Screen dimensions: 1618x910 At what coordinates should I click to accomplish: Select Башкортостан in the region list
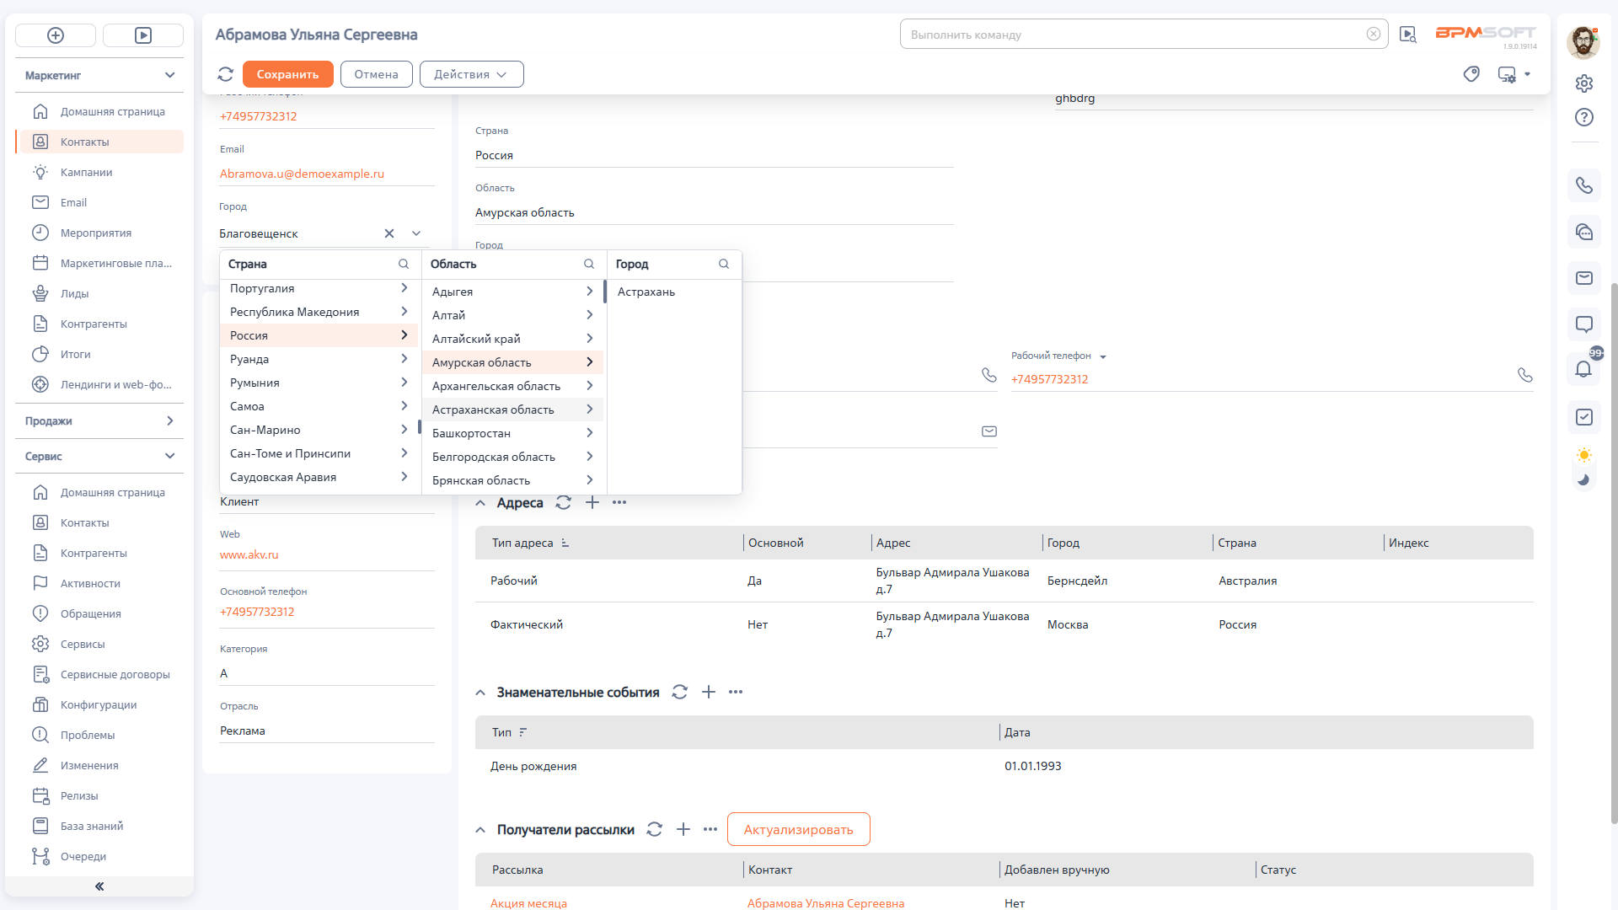[512, 433]
